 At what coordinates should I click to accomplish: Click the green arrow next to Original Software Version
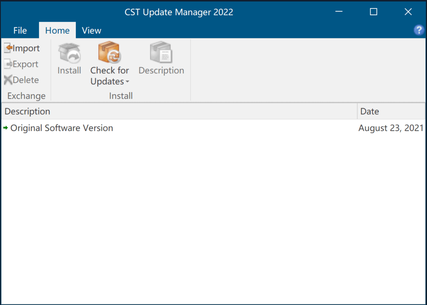click(6, 128)
